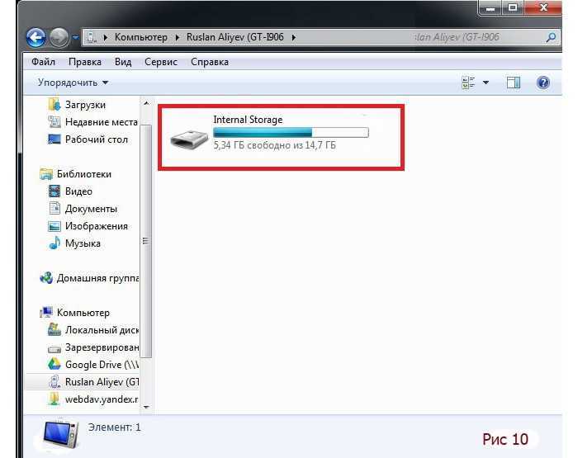This screenshot has height=458, width=578.
Task: Open help with the question mark icon
Action: [543, 83]
